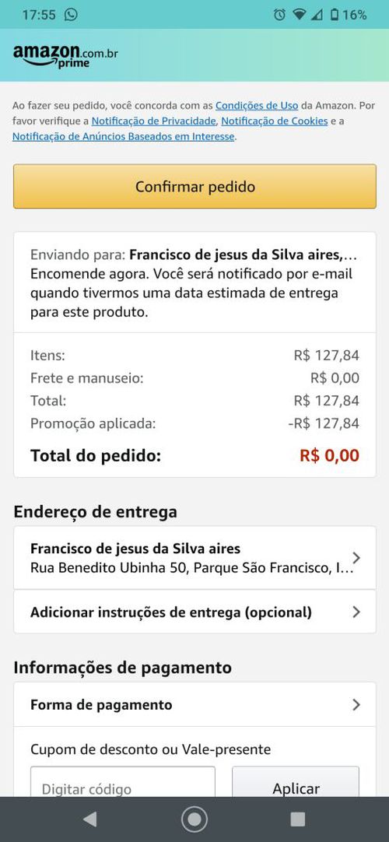
Task: Tap the Android home circle button
Action: [x=194, y=819]
